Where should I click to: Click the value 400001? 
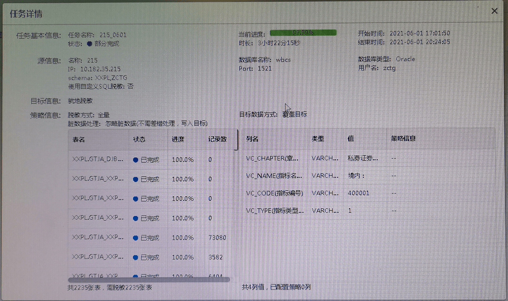pos(358,193)
